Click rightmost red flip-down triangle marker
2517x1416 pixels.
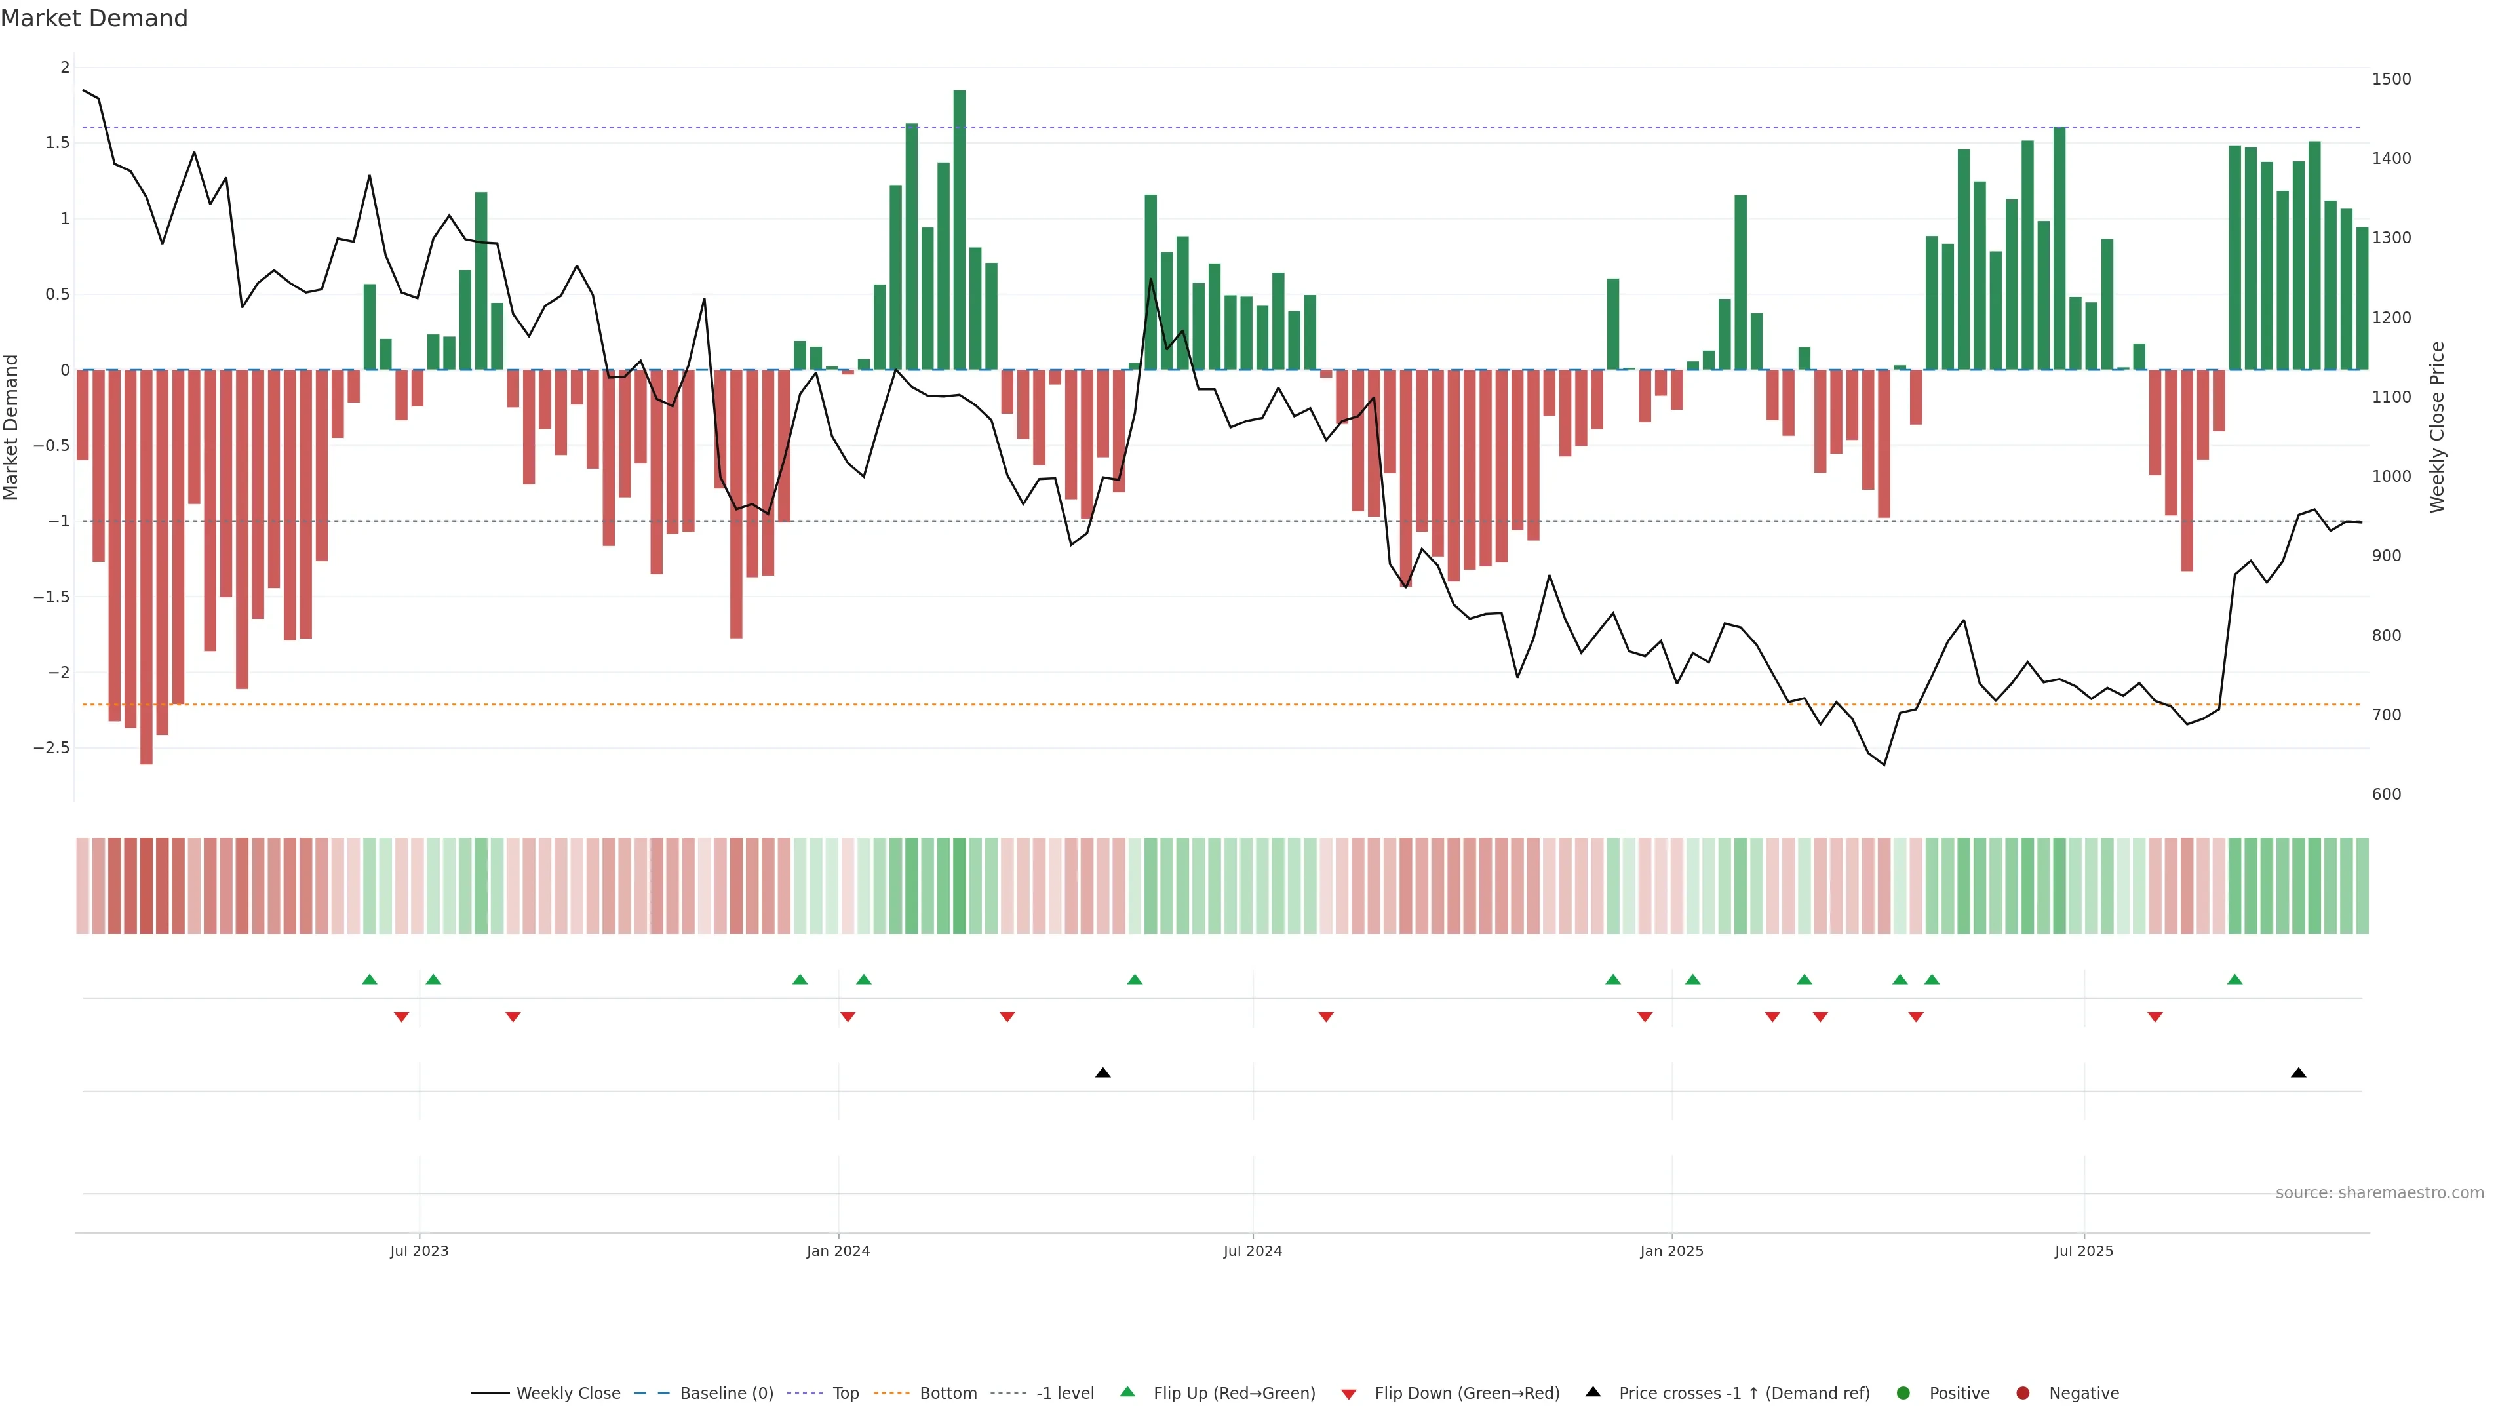coord(2155,1017)
